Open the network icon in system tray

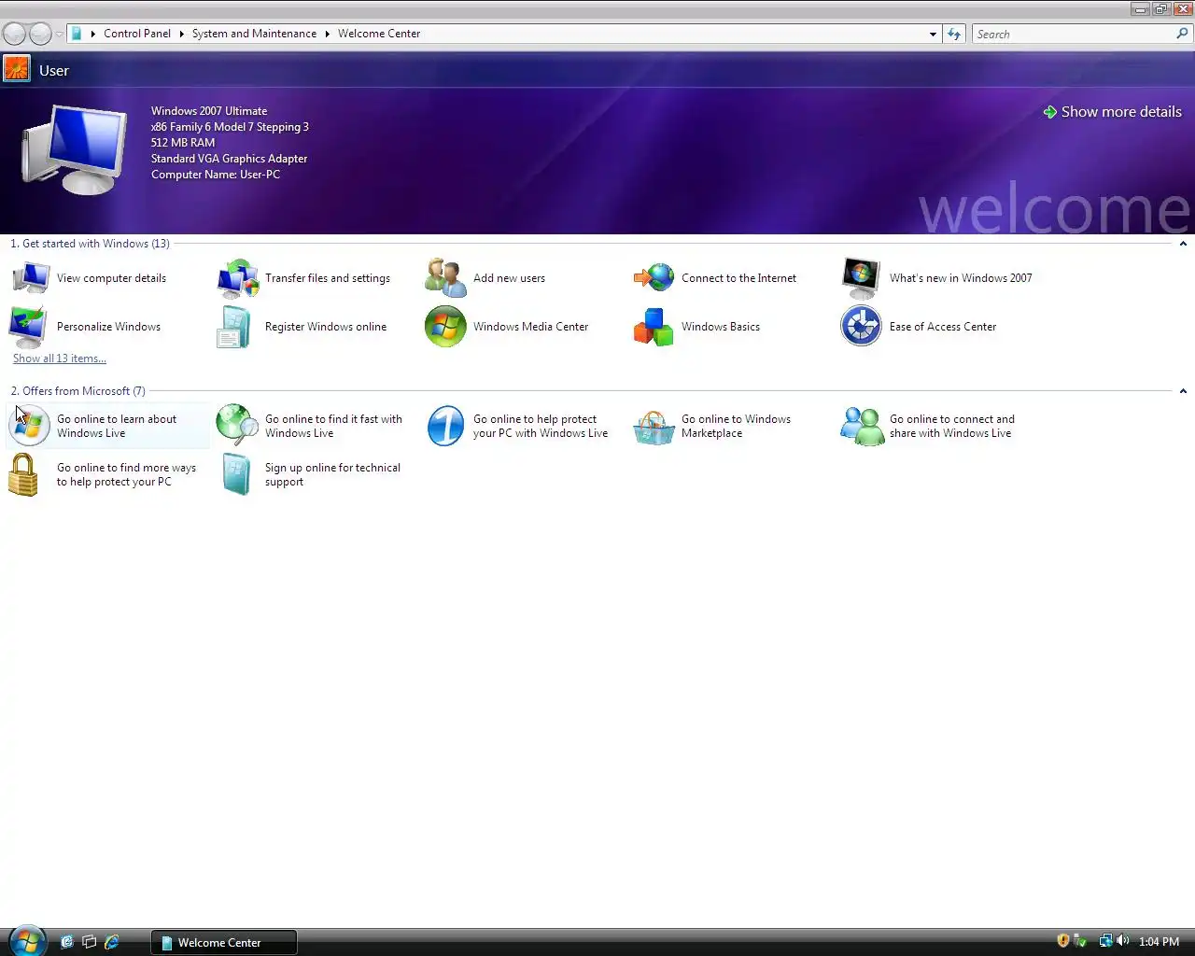(x=1105, y=941)
